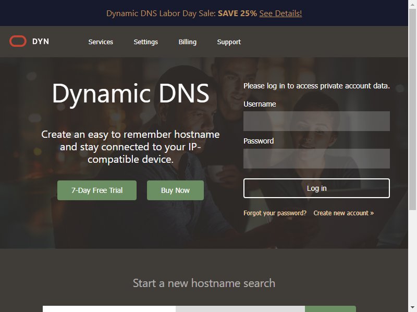Image resolution: width=417 pixels, height=312 pixels.
Task: Follow the Create new account link
Action: point(344,213)
